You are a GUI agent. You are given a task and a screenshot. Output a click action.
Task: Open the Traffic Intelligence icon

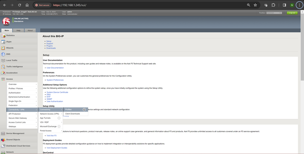[3, 67]
